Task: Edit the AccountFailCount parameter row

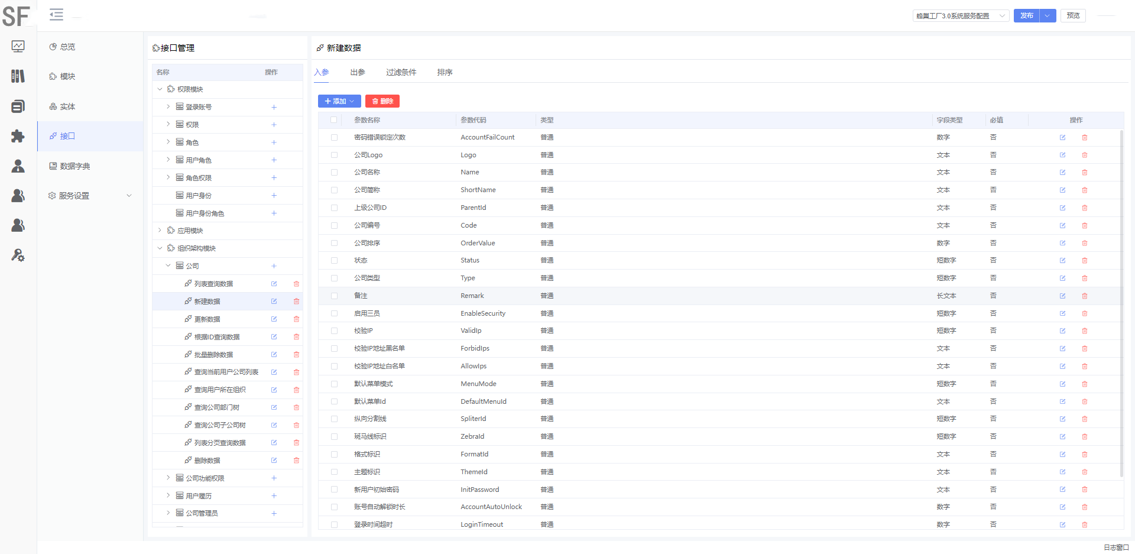Action: pyautogui.click(x=1062, y=138)
